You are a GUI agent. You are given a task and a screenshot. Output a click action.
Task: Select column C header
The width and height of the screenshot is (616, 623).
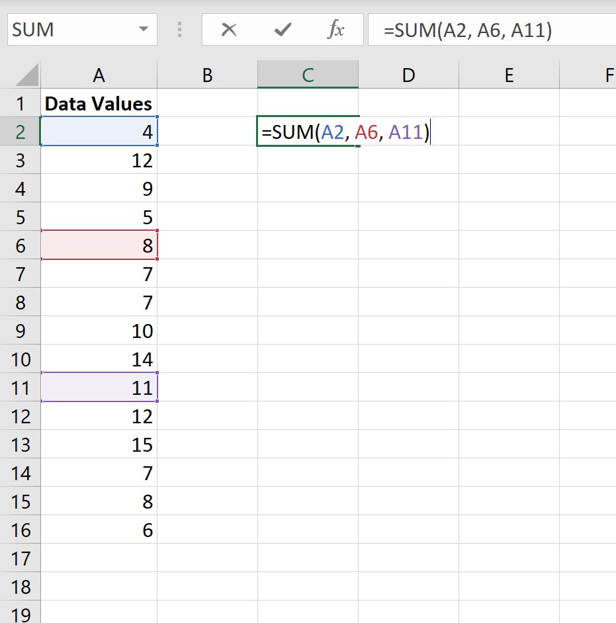click(308, 75)
